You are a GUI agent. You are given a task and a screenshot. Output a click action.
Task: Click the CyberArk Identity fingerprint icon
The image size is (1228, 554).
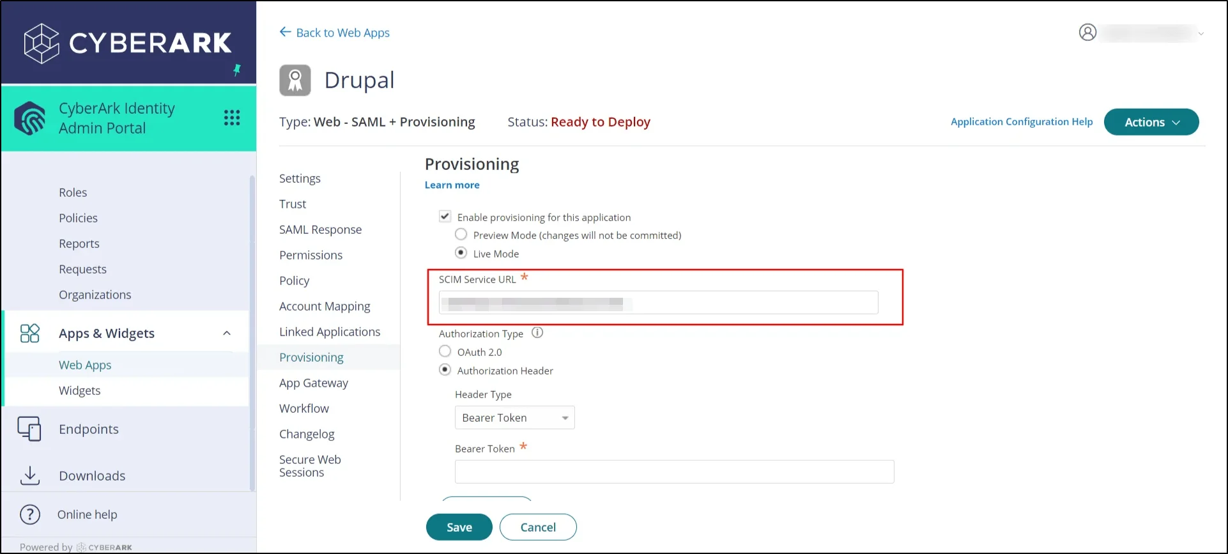coord(30,118)
